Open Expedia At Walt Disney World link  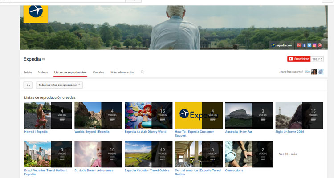pyautogui.click(x=146, y=132)
